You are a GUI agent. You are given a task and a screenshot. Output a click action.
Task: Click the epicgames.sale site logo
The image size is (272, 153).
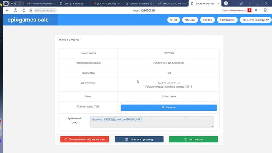[x=28, y=20]
